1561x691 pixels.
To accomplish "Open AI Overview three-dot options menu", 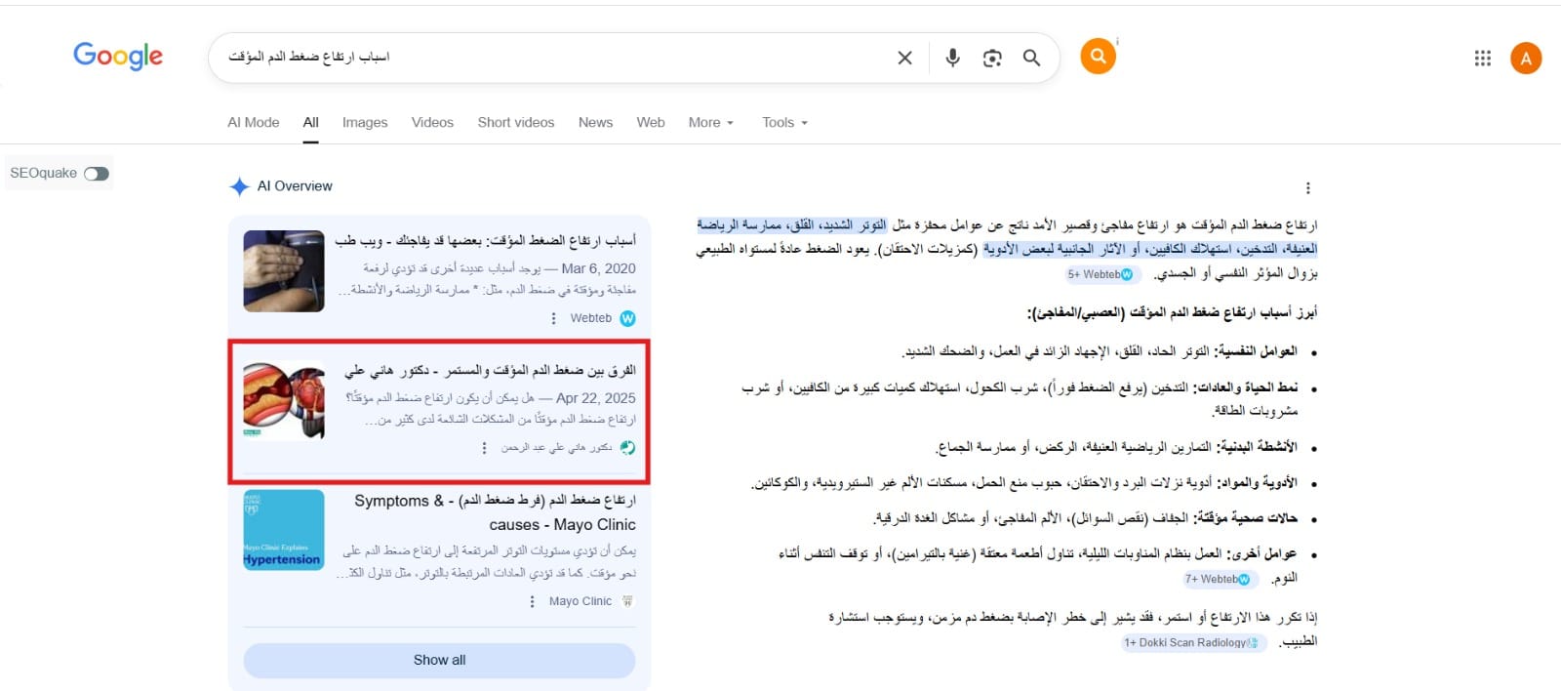I will (x=1307, y=188).
